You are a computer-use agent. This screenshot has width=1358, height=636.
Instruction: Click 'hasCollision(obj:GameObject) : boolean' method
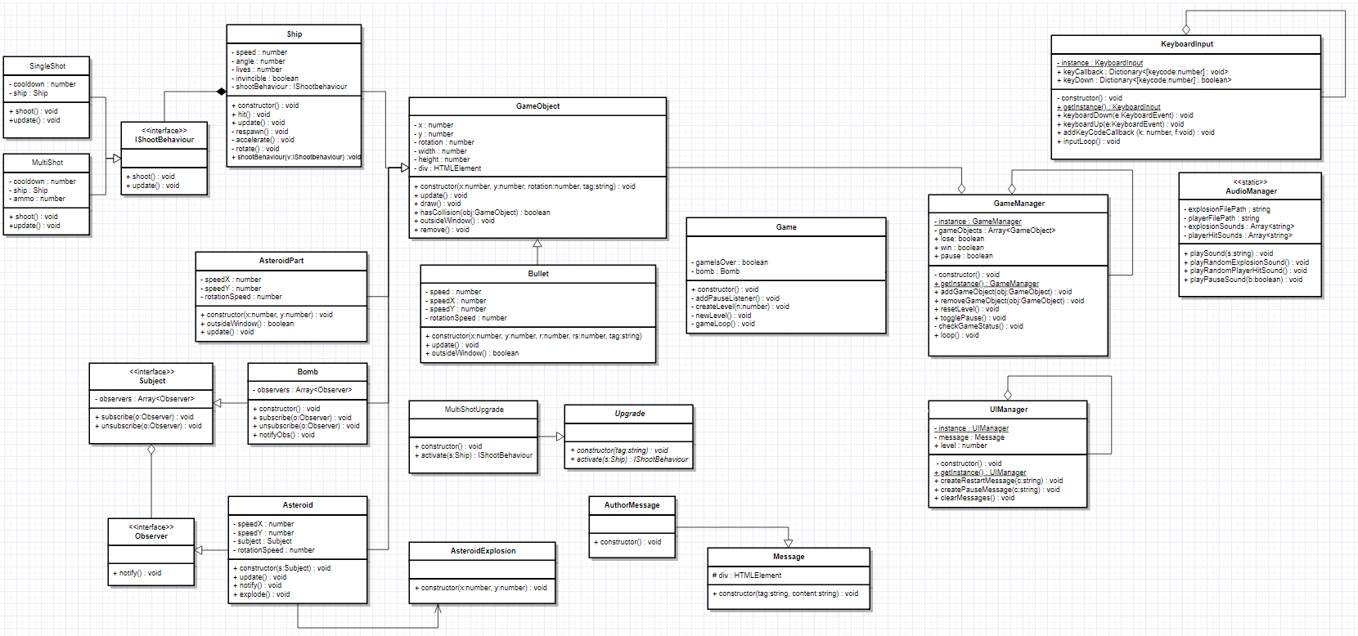(x=483, y=213)
